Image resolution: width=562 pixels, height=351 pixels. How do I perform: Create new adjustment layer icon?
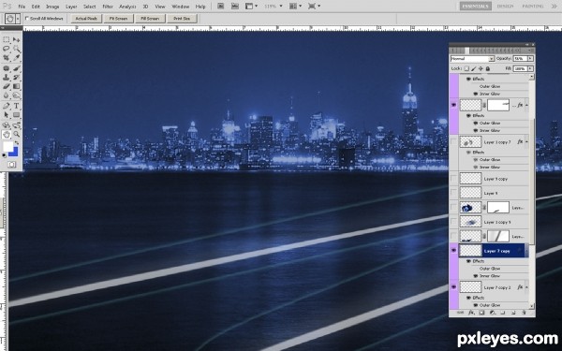[x=492, y=313]
